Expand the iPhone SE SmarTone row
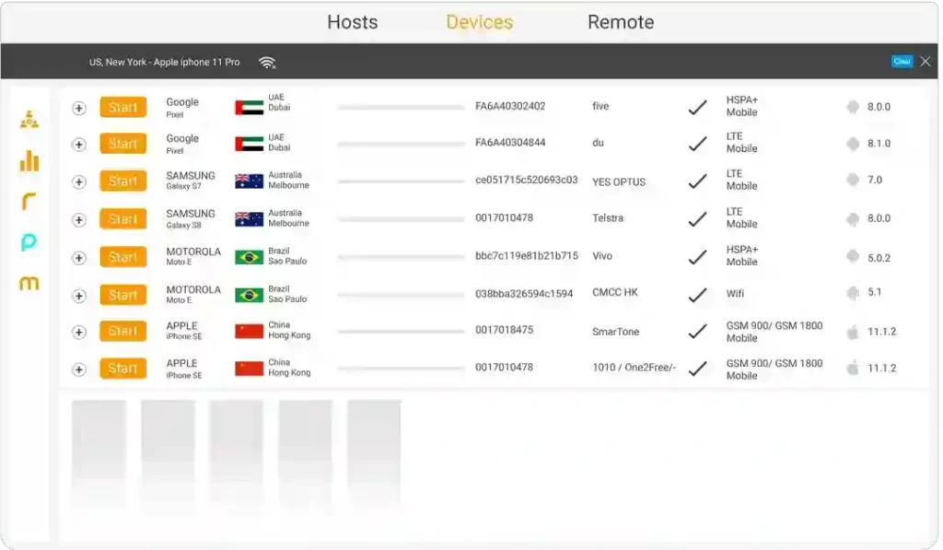Screen dimensions: 943x550 79,332
